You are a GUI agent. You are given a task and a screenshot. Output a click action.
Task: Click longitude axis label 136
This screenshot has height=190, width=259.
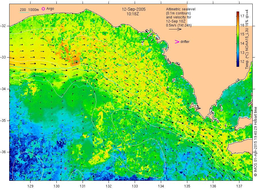click(213, 186)
